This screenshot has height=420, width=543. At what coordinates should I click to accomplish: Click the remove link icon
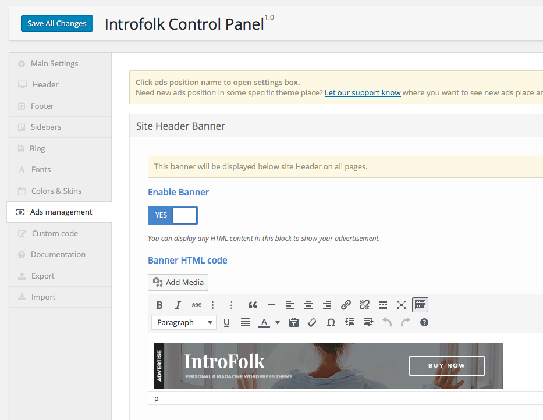364,305
